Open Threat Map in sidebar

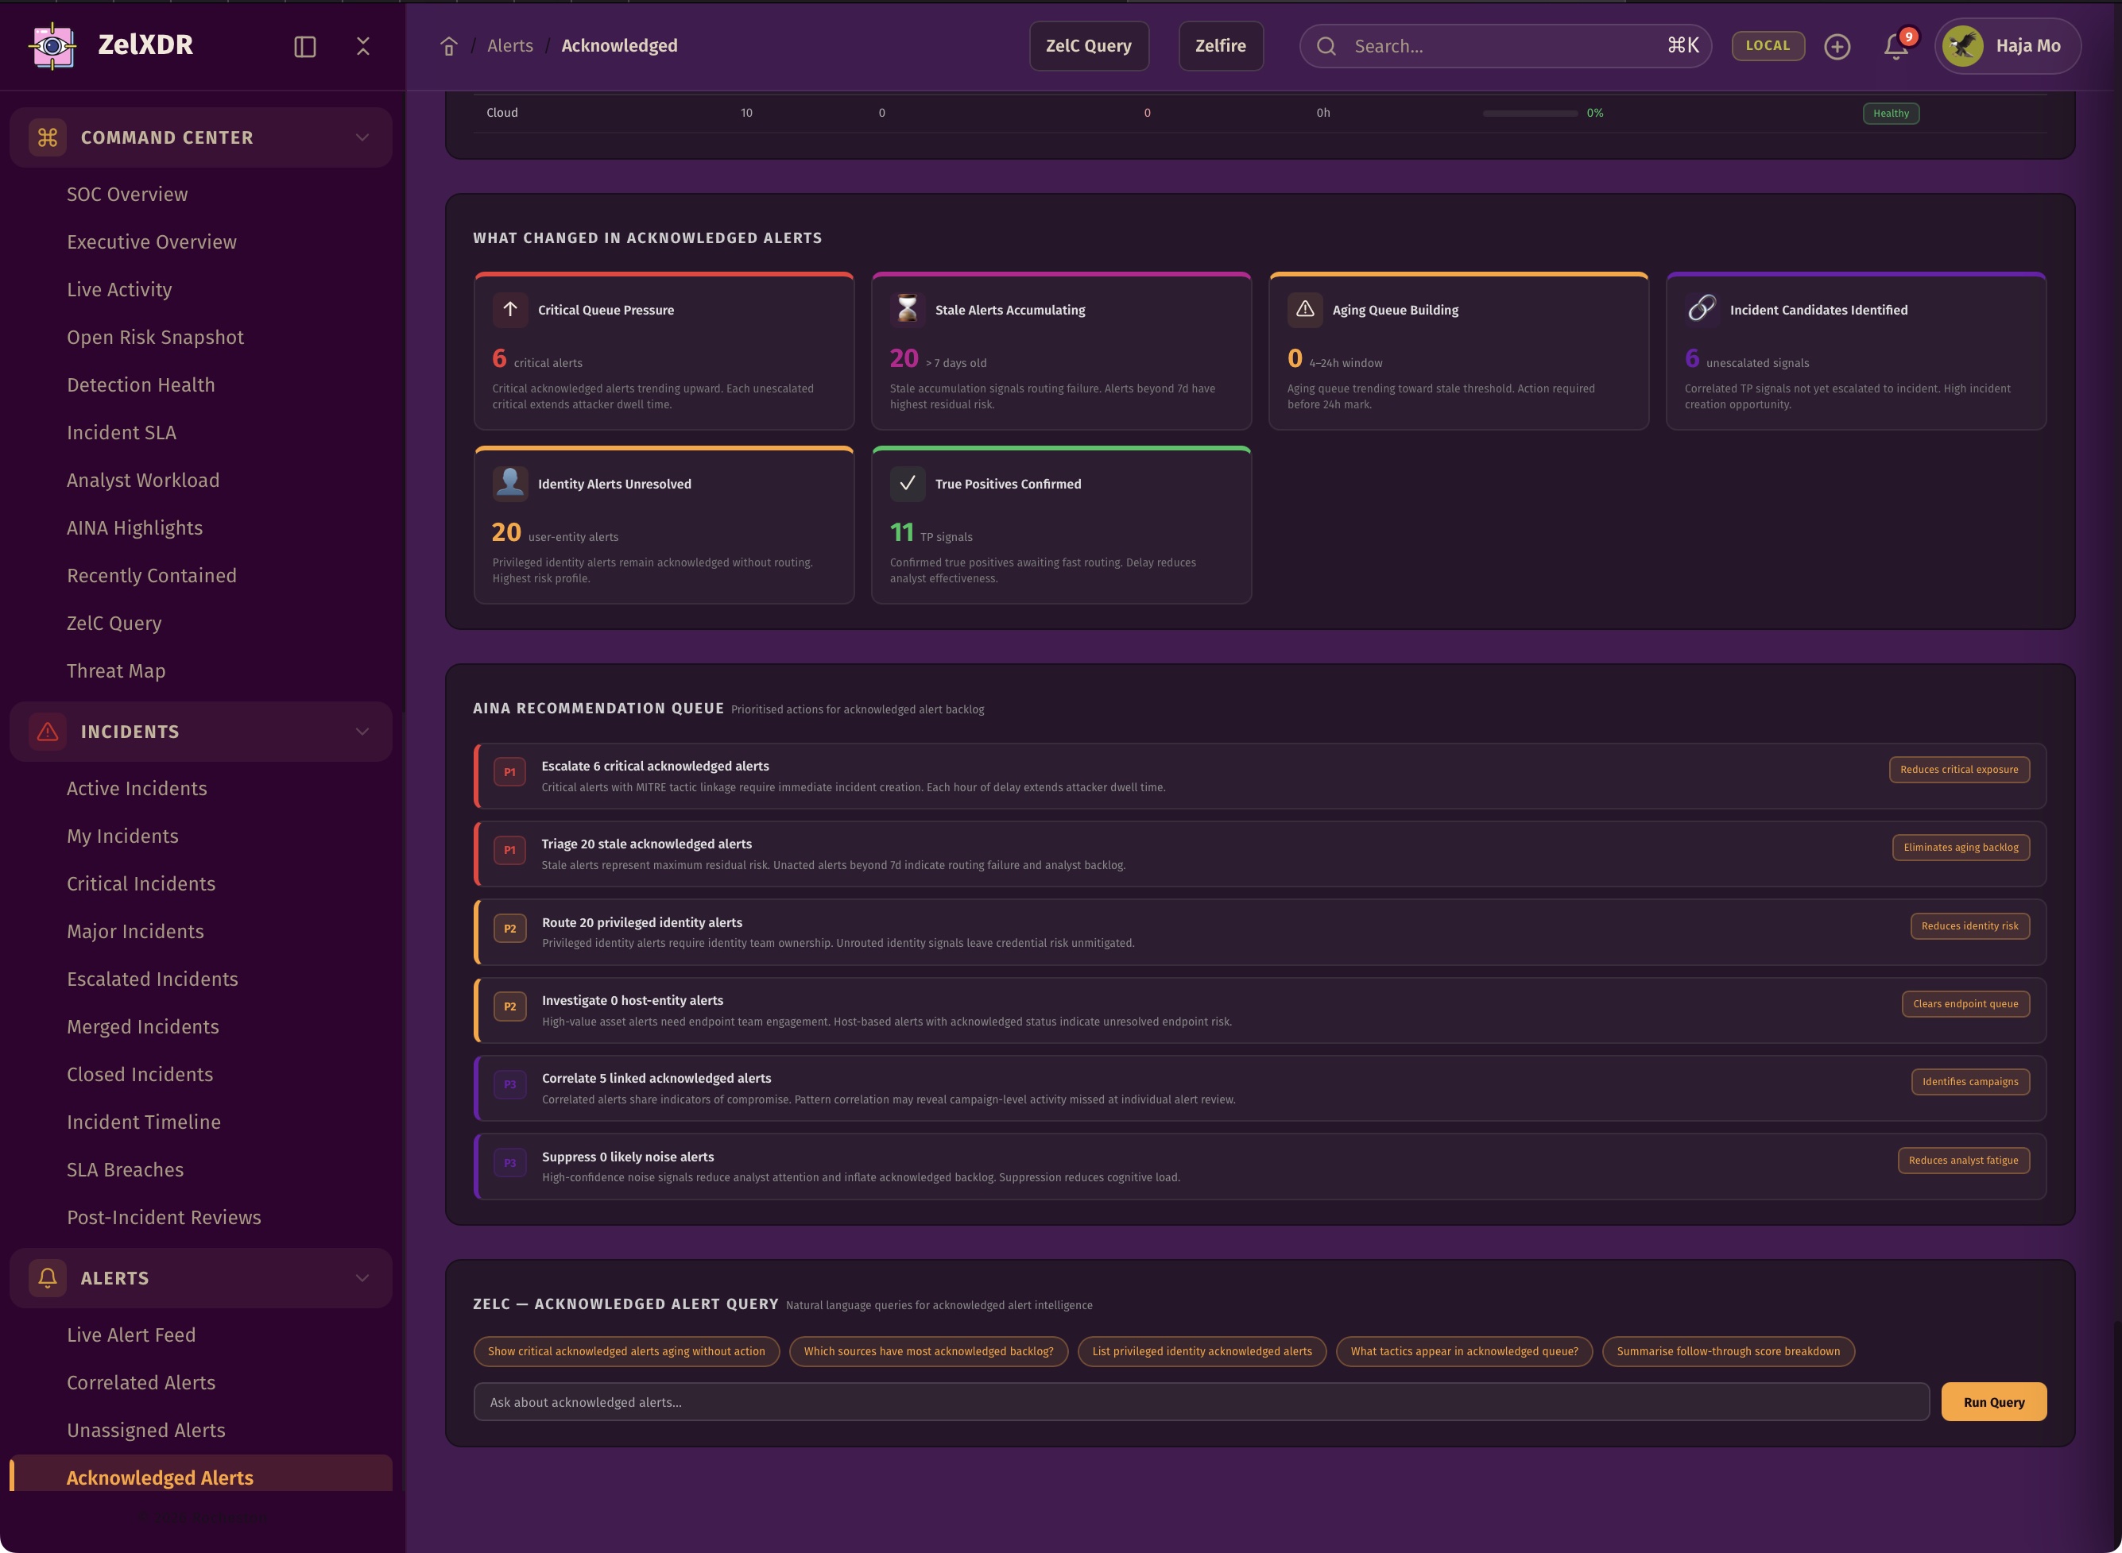pyautogui.click(x=116, y=670)
